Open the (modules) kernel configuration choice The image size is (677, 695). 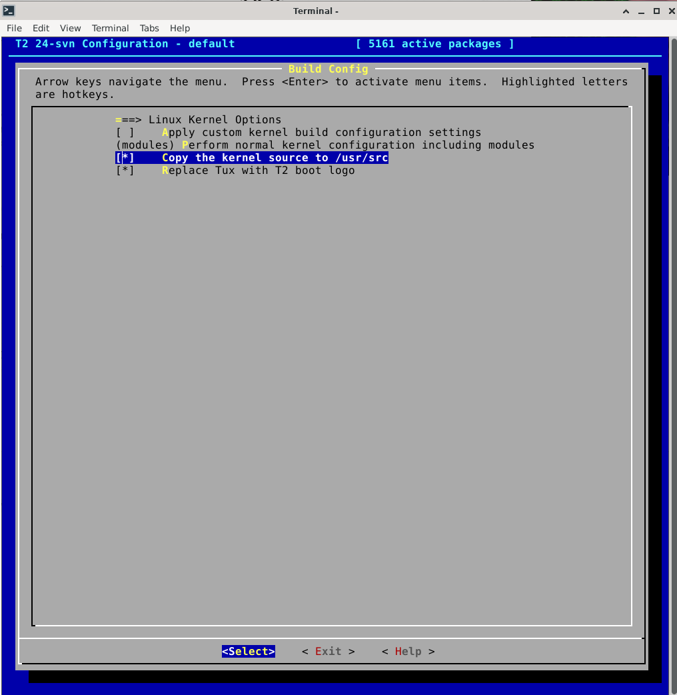click(x=325, y=145)
